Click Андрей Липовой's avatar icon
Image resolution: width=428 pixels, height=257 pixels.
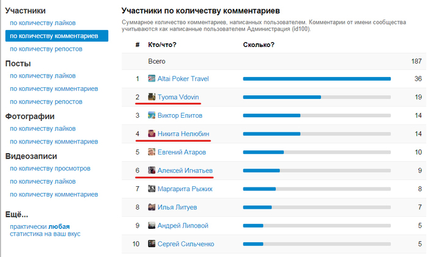point(152,225)
